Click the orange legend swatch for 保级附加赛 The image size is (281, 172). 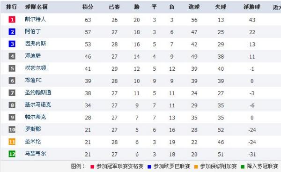pos(196,167)
